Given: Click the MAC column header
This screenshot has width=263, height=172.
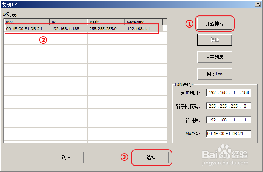Looking at the screenshot, I should (x=27, y=22).
